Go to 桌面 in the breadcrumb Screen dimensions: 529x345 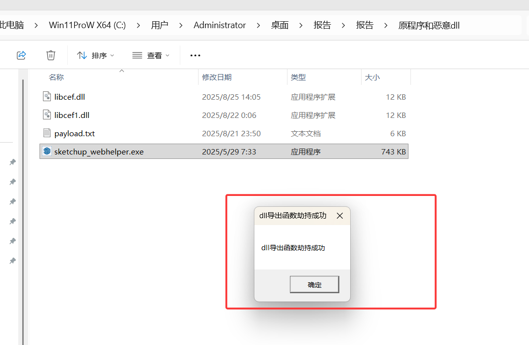coord(280,25)
